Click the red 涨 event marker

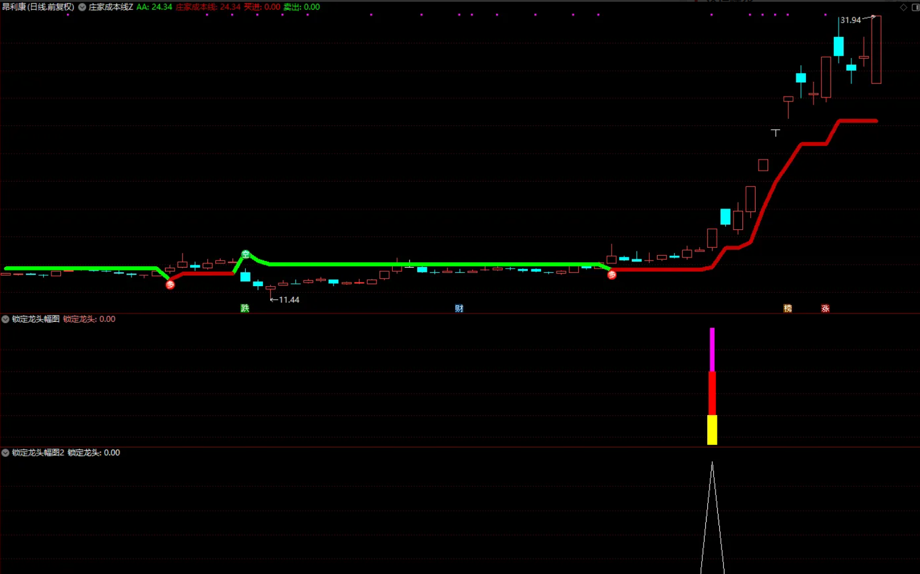click(825, 308)
